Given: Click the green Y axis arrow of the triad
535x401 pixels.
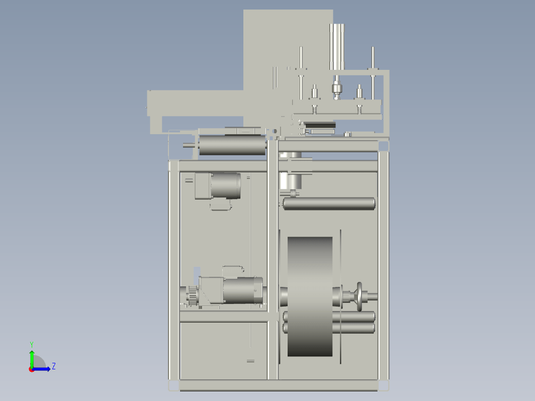Looking at the screenshot, I should 32,358.
